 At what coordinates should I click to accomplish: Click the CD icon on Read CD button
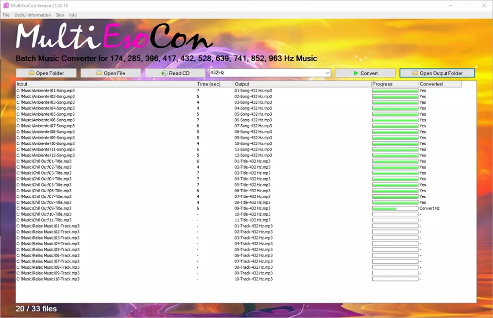[164, 73]
